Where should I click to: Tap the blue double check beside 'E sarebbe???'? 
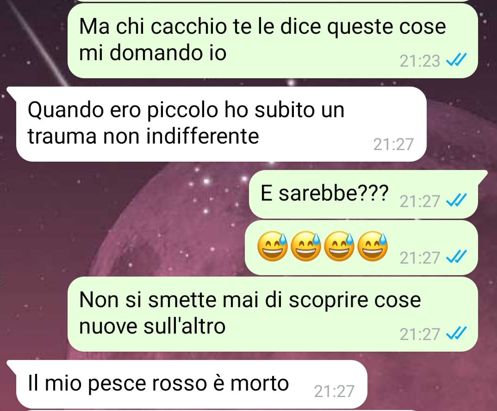click(x=456, y=200)
